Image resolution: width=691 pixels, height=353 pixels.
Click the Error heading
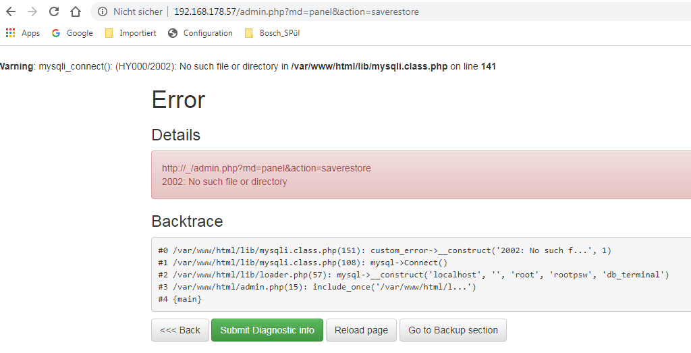tap(178, 100)
